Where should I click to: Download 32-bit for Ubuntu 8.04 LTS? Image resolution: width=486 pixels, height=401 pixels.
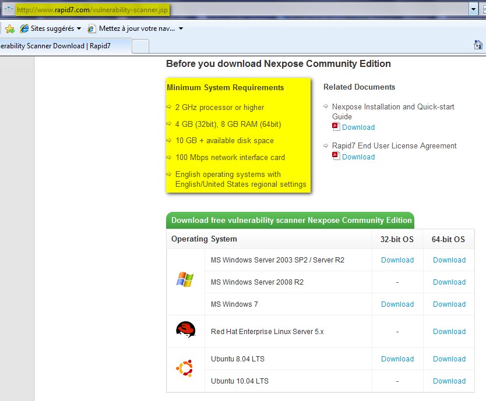tap(397, 359)
